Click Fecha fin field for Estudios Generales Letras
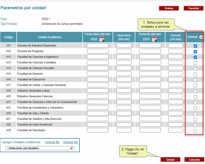Screen dimensions: 205x164 (x=150, y=91)
